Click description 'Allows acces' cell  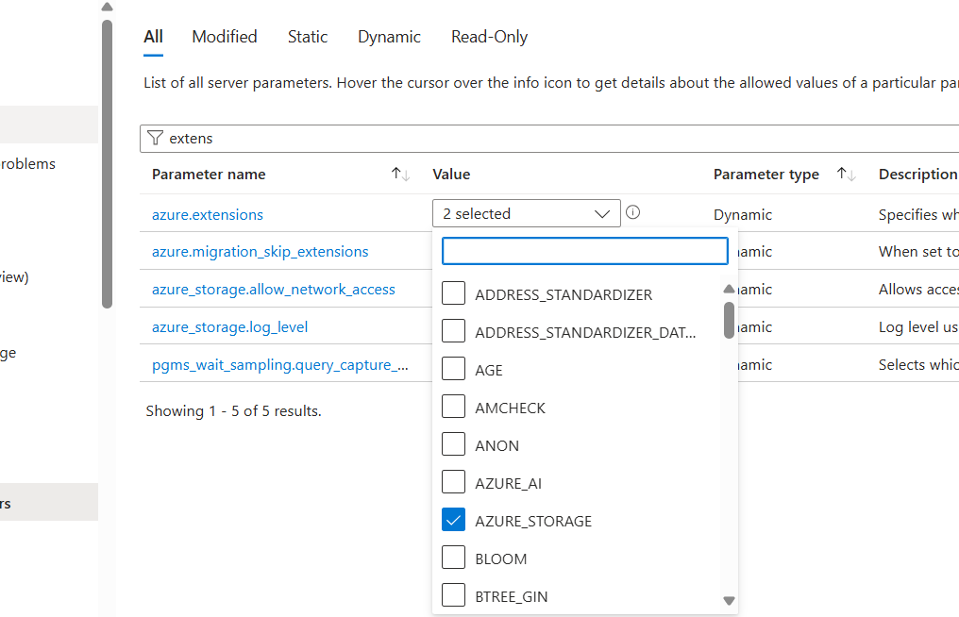pyautogui.click(x=917, y=290)
